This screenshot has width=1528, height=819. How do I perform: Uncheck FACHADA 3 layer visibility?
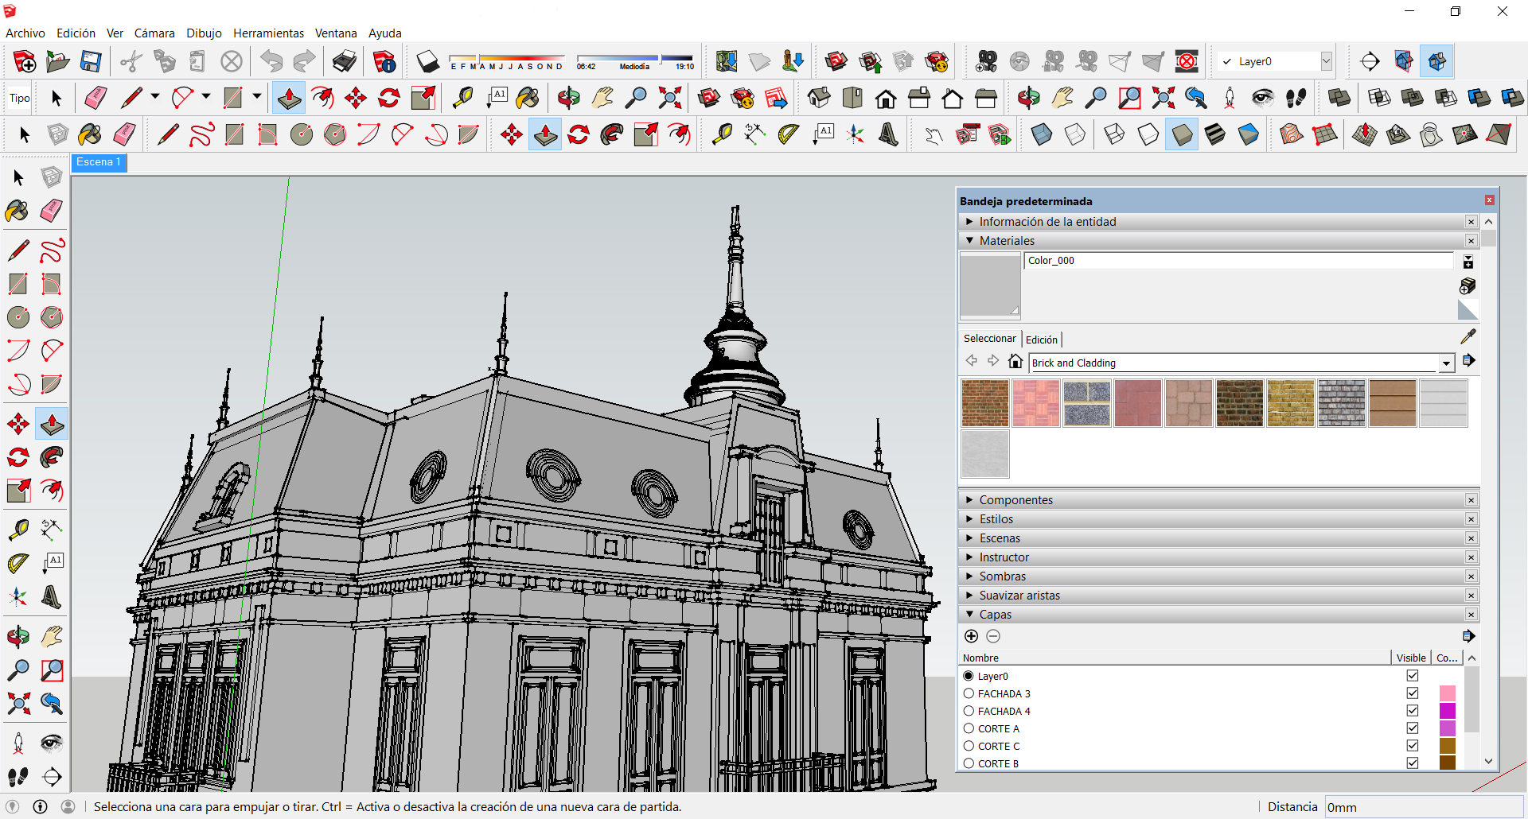(x=1413, y=693)
